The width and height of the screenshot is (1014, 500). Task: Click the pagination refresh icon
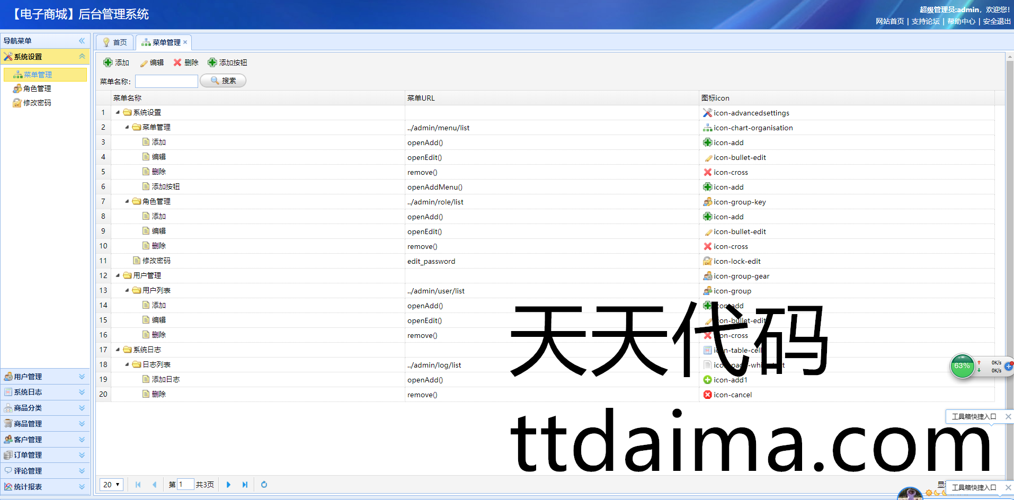point(264,485)
